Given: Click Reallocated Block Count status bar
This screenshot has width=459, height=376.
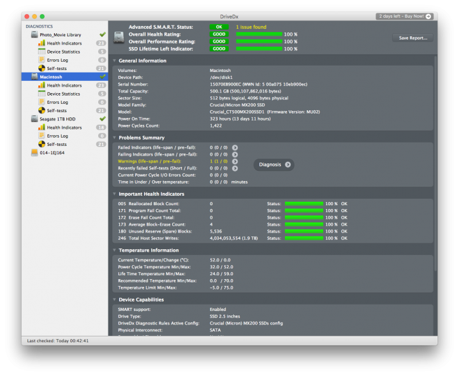Looking at the screenshot, I should (x=304, y=204).
